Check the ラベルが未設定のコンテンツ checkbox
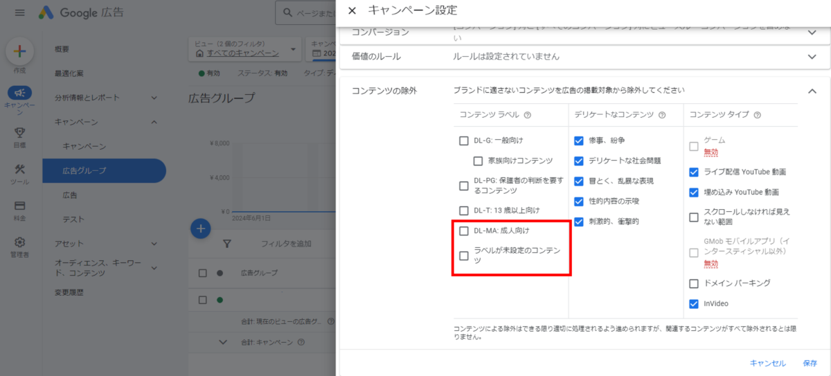This screenshot has width=831, height=376. coord(464,256)
